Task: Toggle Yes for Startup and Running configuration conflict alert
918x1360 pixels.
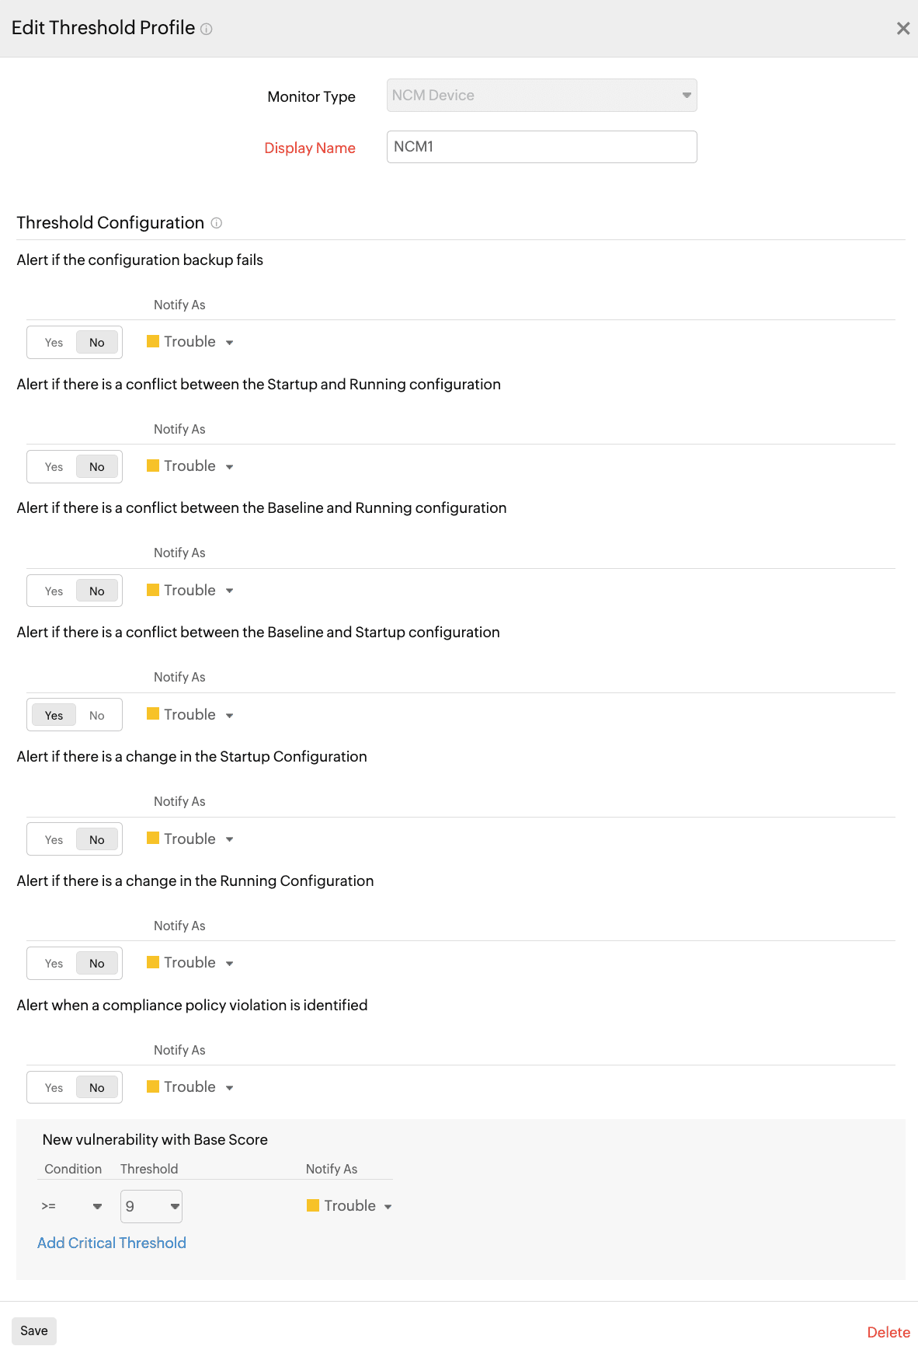Action: pos(53,466)
